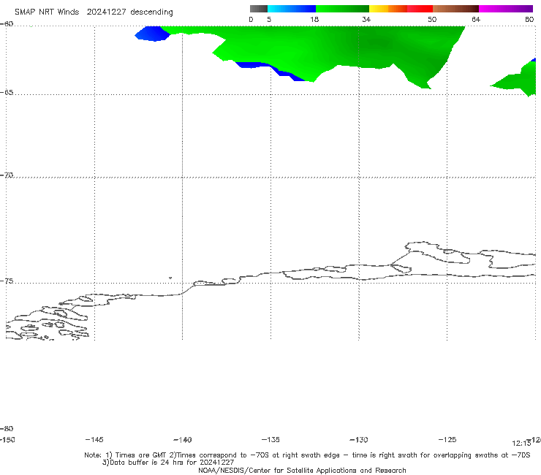Click the red segment of the color bar

[x=420, y=9]
